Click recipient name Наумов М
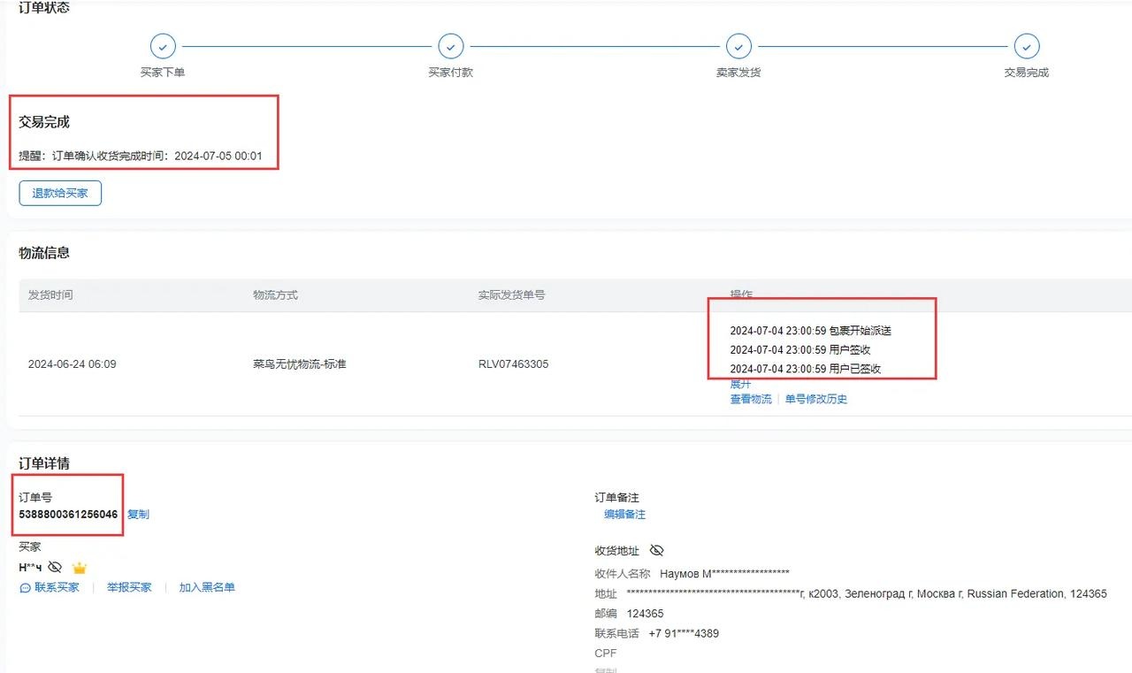Viewport: 1132px width, 673px height. pos(724,573)
